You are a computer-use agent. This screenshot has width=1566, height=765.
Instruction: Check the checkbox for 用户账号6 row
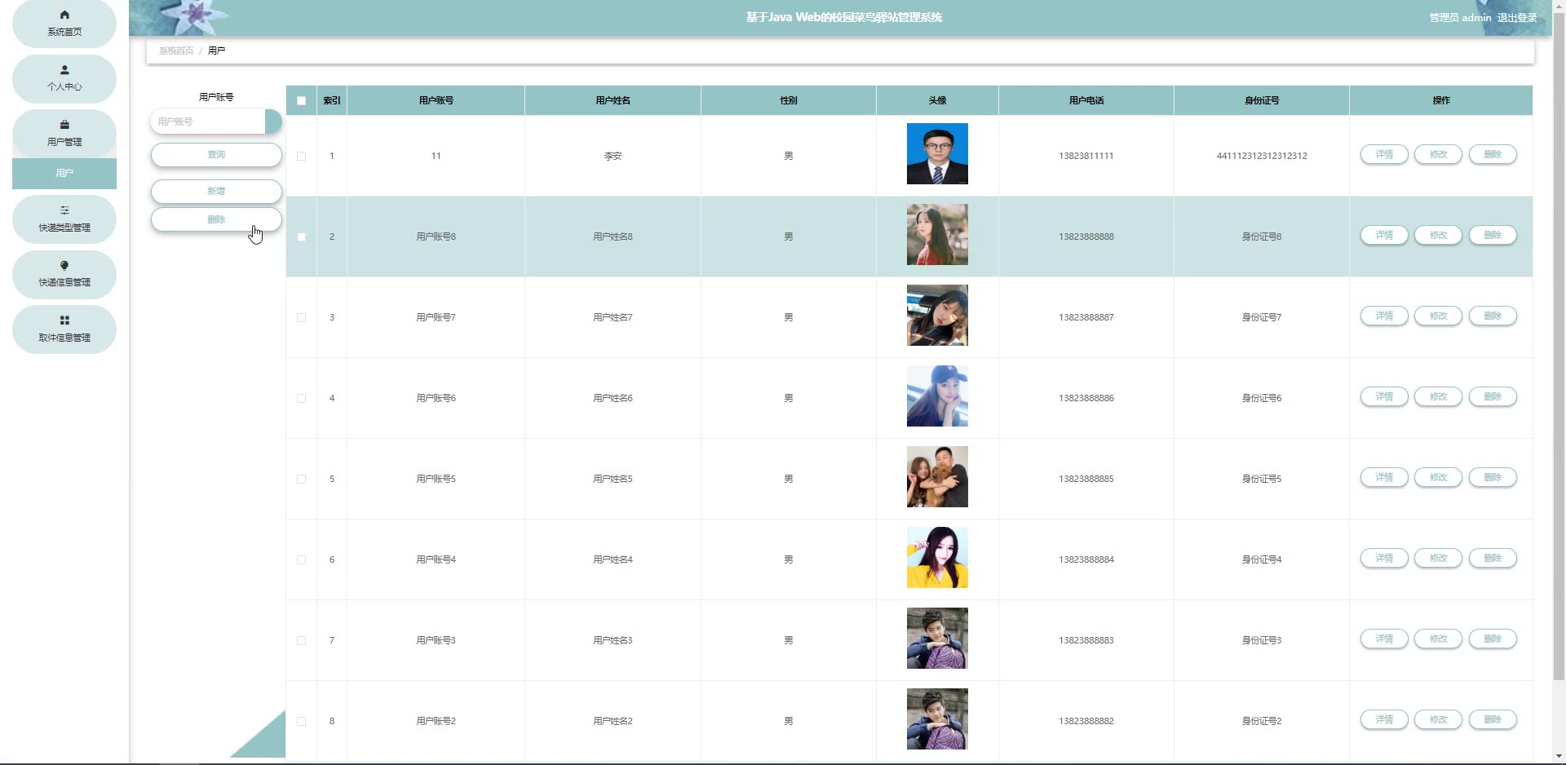(x=302, y=398)
